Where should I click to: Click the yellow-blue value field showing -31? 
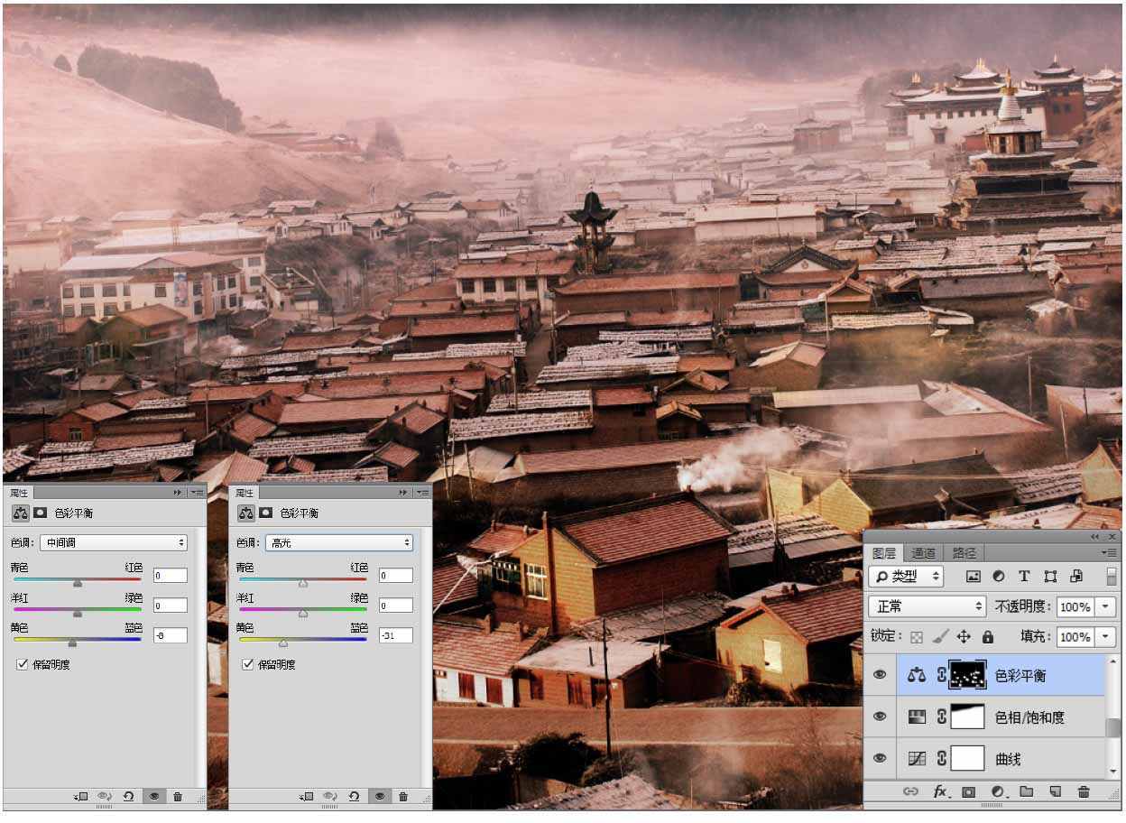click(396, 634)
